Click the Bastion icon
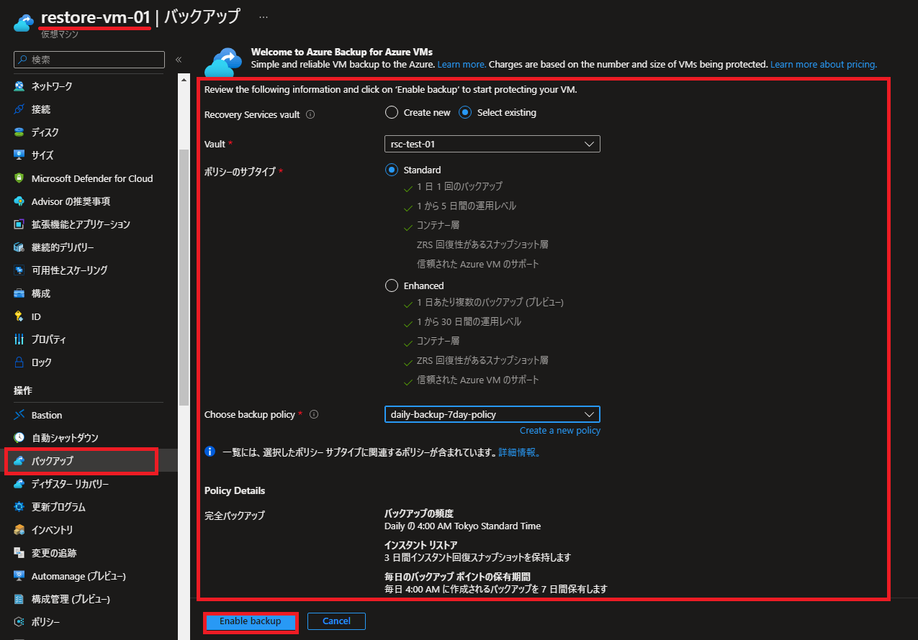 tap(19, 415)
